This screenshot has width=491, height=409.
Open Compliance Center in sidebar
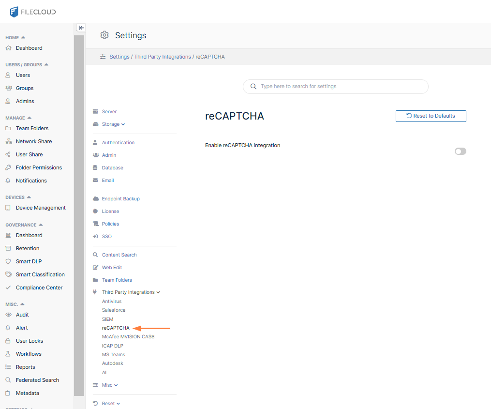[39, 288]
